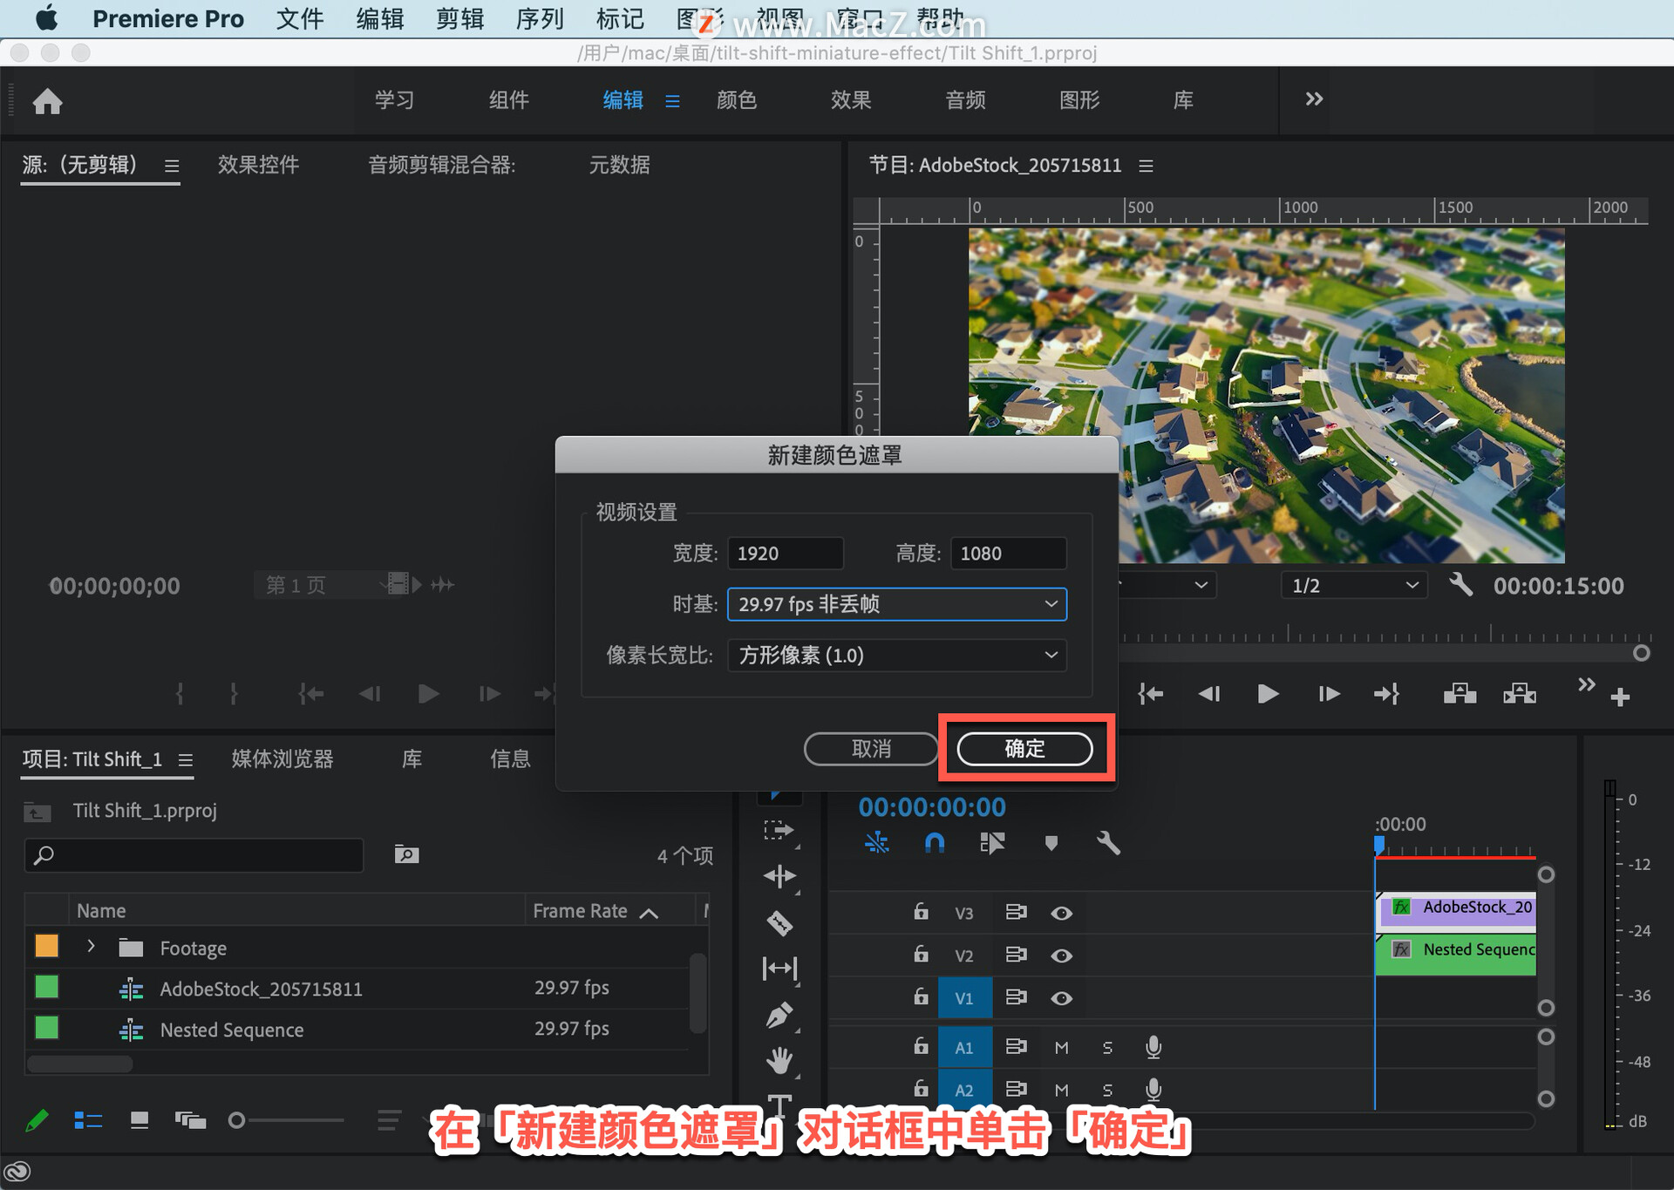Select the Ripple Edit tool
Image resolution: width=1674 pixels, height=1190 pixels.
coord(779,876)
